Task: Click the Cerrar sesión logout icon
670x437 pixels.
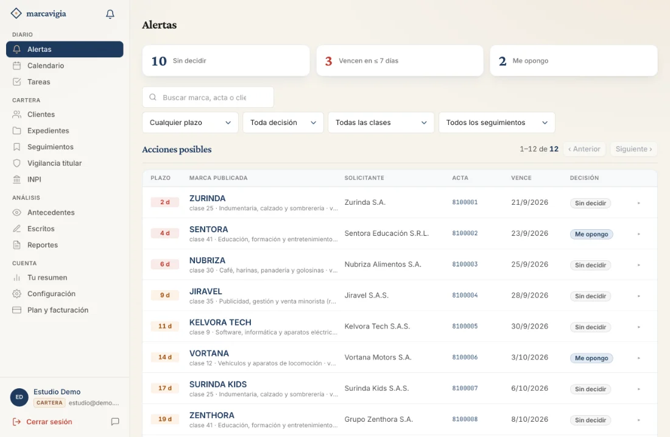Action: (16, 422)
